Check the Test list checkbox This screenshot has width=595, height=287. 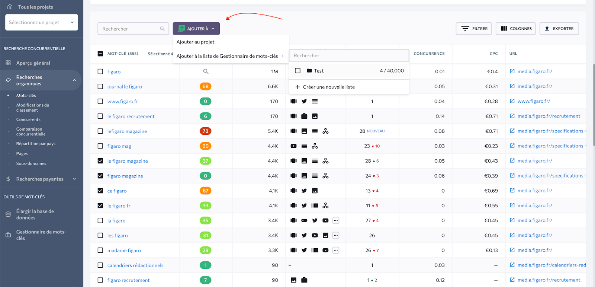coord(297,71)
